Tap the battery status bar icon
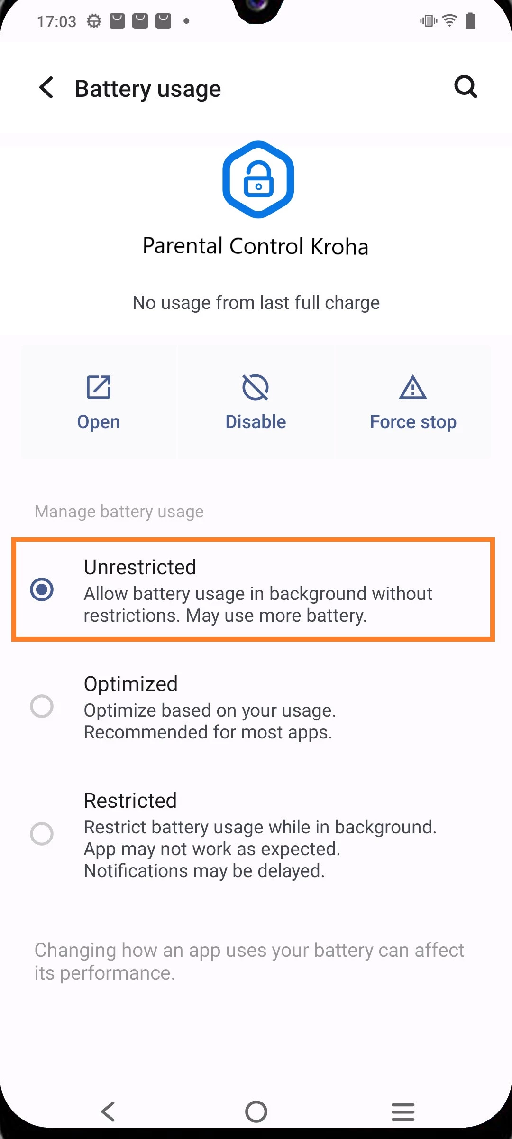512x1139 pixels. [x=470, y=21]
